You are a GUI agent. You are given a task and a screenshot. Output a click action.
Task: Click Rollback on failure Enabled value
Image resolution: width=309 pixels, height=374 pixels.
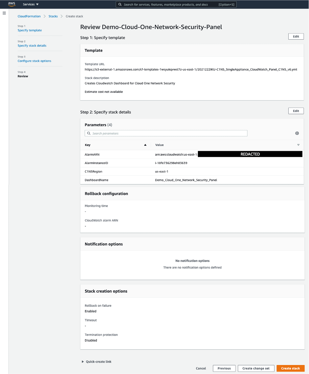[x=91, y=311]
